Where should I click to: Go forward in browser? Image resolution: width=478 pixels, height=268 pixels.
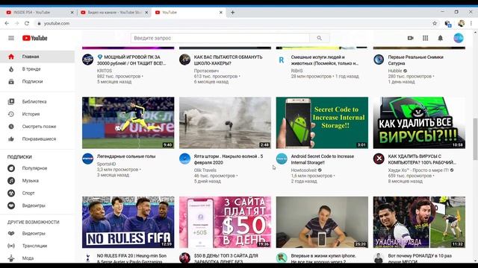pyautogui.click(x=16, y=23)
